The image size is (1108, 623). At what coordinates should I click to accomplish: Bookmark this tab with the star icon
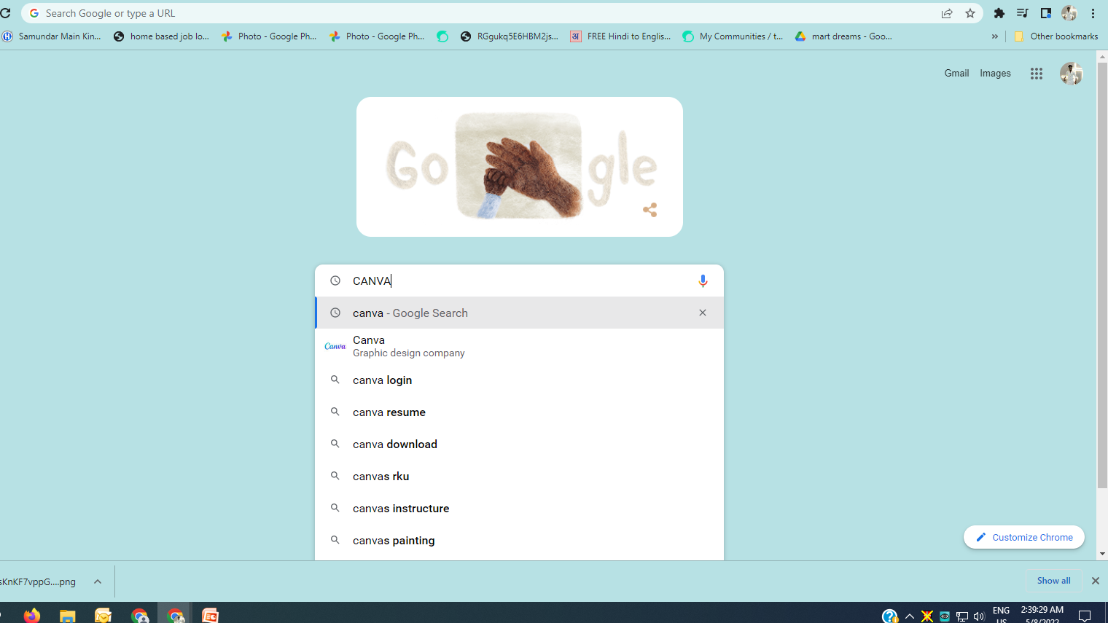click(970, 13)
